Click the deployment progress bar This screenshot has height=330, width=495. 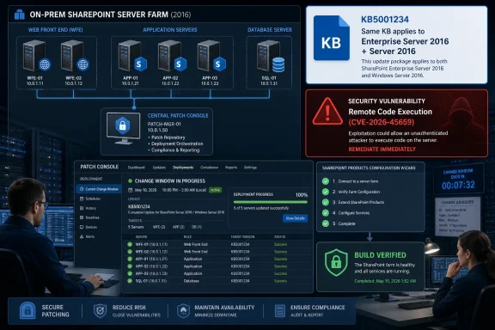(270, 202)
